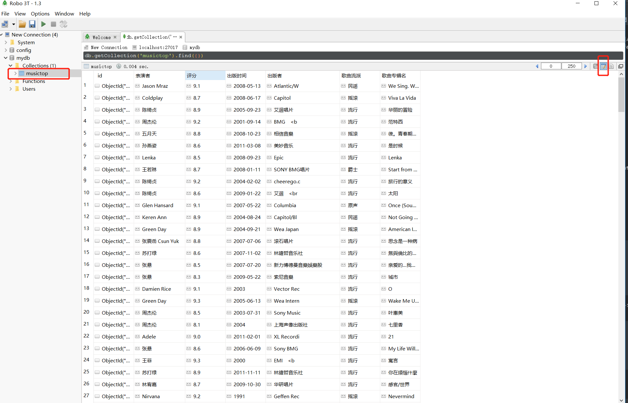Collapse the New Connection (4) node

(2, 35)
